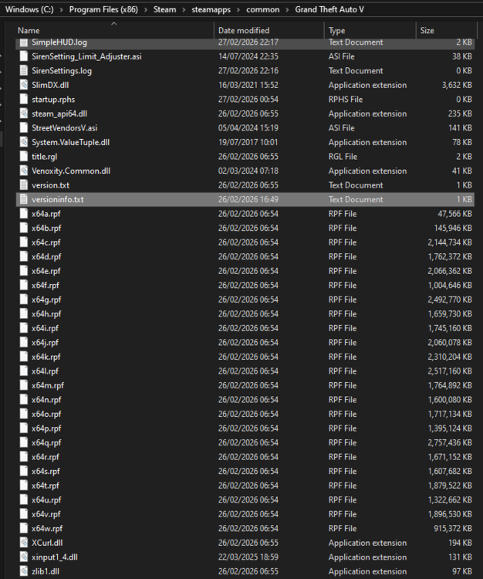Go to Windows (C:) in address bar

pyautogui.click(x=29, y=9)
